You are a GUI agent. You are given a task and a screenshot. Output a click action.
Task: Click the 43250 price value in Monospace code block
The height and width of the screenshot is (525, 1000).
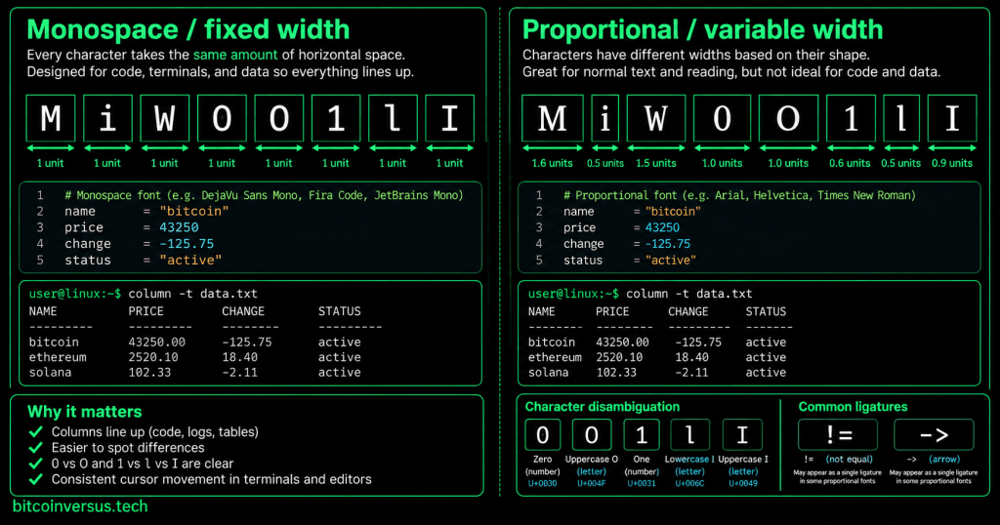tap(180, 227)
